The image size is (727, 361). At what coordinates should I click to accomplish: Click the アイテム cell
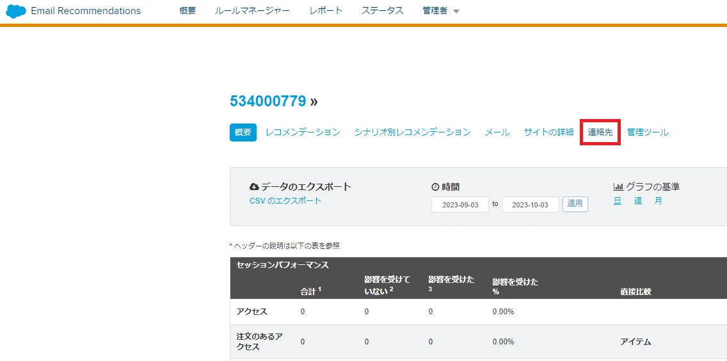tap(635, 342)
